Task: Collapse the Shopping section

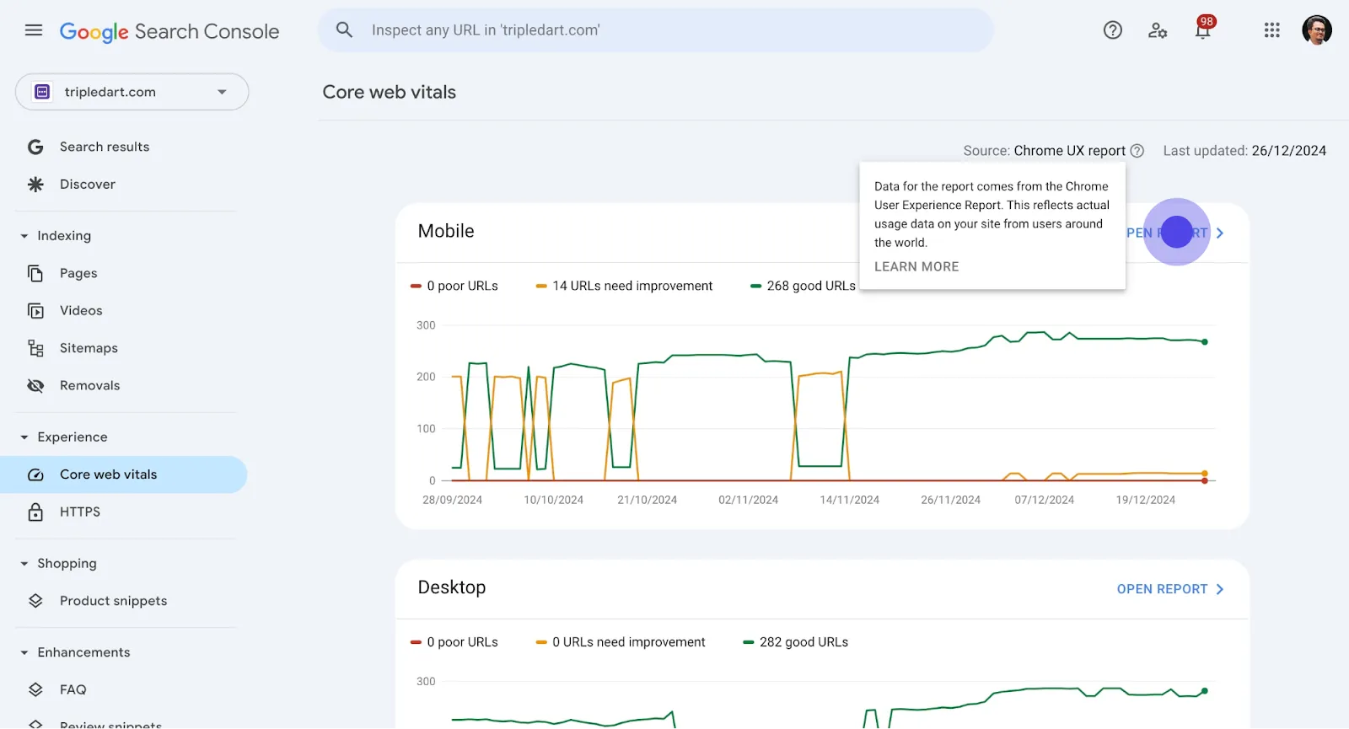Action: [x=24, y=564]
